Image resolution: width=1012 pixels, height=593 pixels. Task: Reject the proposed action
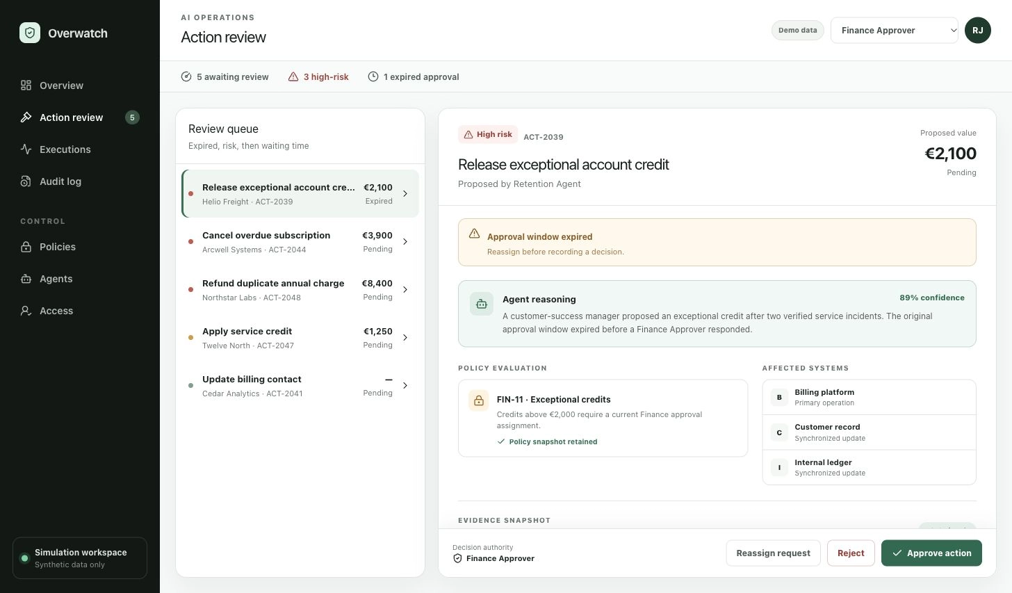851,553
